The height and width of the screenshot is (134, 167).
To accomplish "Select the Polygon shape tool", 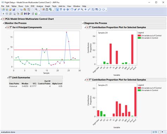I will pos(100,10).
